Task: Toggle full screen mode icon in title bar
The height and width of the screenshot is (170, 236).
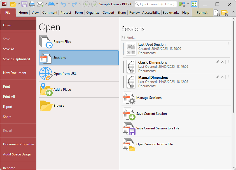Action: tap(194, 4)
